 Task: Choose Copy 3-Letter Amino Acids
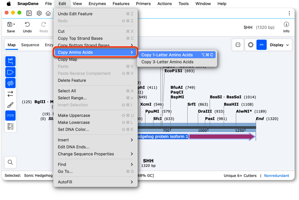177,62
